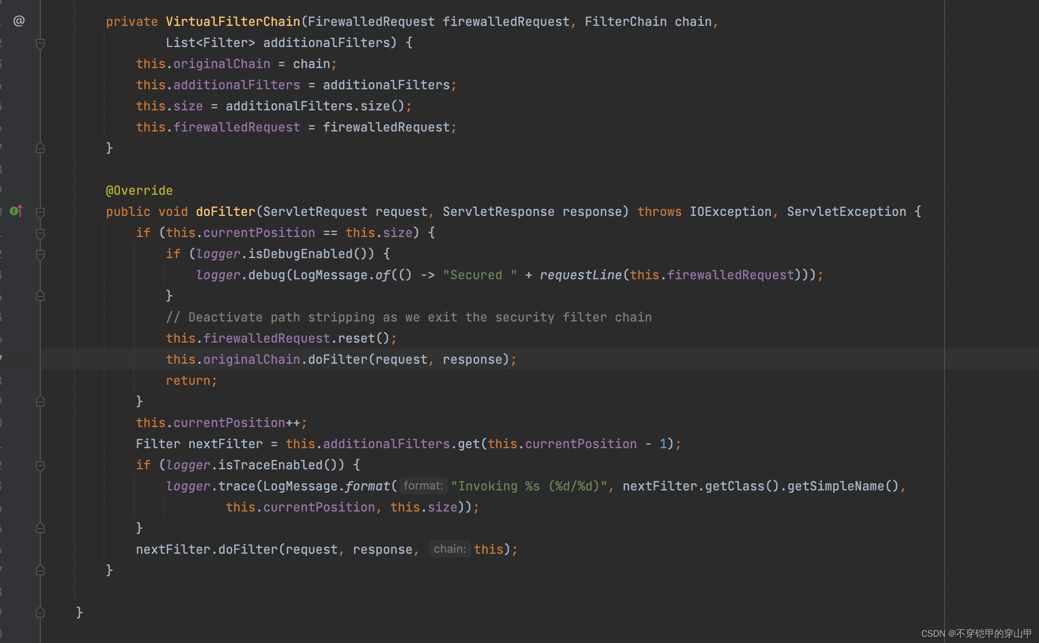Click getSimpleName() call
The image size is (1039, 643).
[x=843, y=486]
